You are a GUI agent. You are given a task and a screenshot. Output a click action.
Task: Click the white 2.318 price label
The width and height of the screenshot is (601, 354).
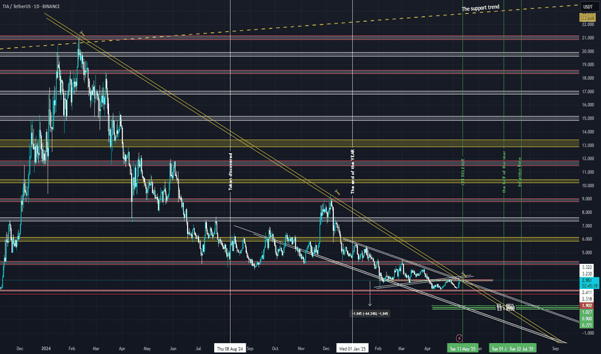587,299
